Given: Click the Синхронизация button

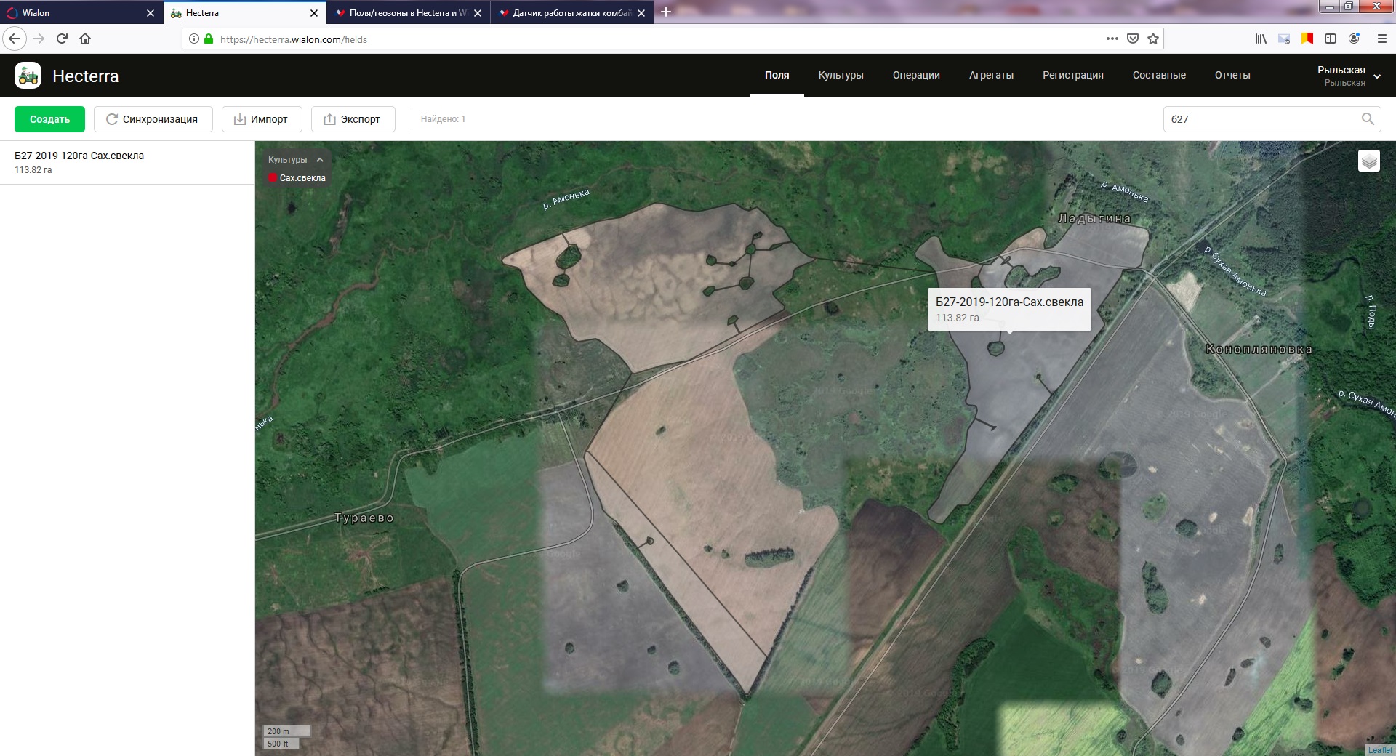Looking at the screenshot, I should tap(153, 119).
